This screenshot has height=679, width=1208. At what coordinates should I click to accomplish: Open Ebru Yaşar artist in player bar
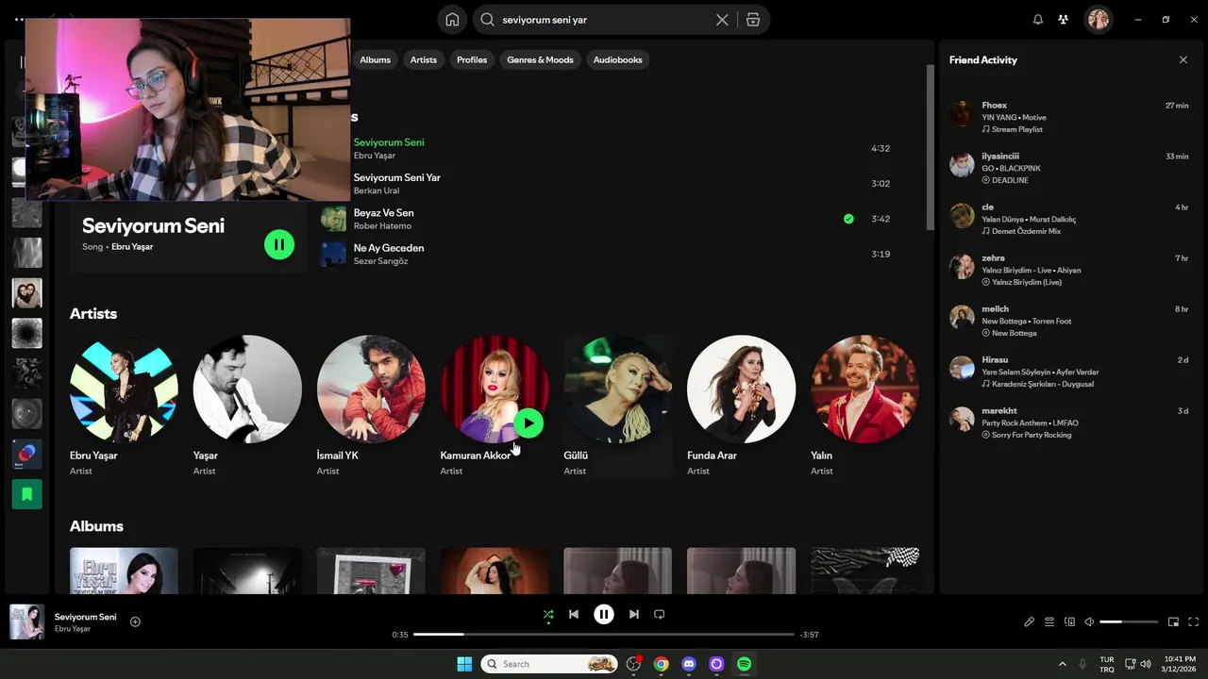(73, 629)
